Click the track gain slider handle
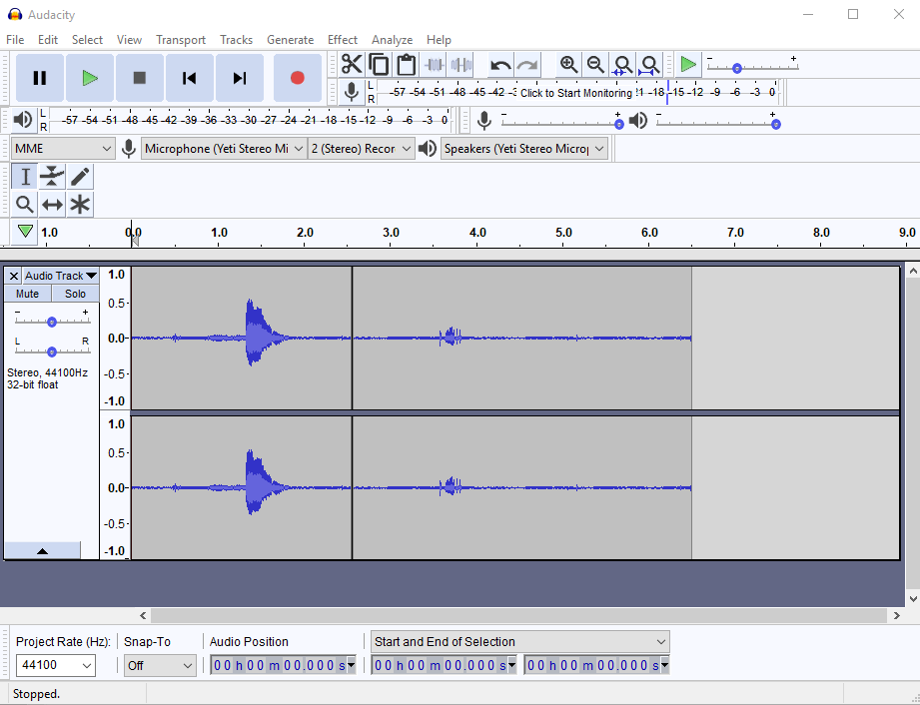Screen dimensions: 920x705 pos(52,322)
